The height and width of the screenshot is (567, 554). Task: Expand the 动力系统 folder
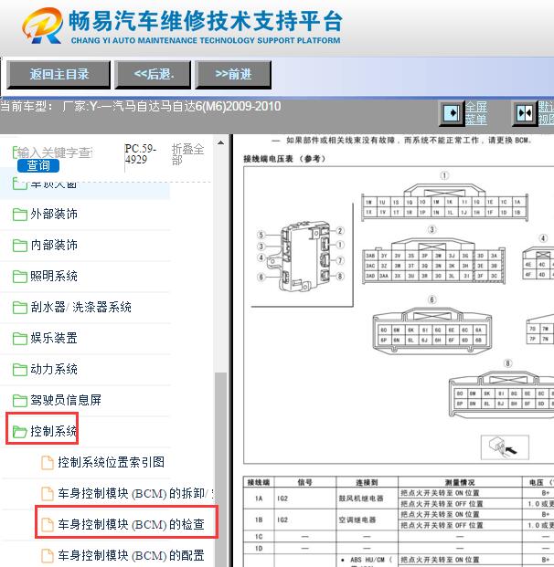point(54,369)
